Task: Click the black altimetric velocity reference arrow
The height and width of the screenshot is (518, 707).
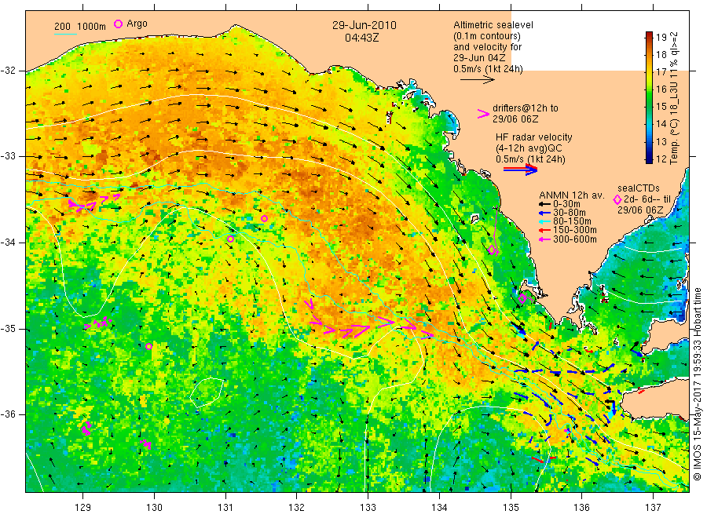Action: [477, 80]
